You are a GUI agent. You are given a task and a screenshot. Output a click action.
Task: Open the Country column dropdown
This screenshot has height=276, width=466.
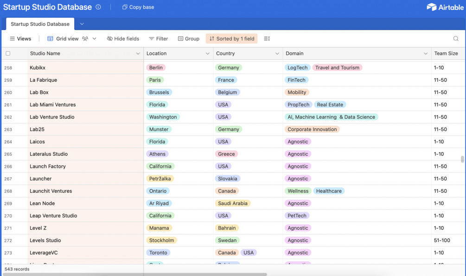point(277,53)
